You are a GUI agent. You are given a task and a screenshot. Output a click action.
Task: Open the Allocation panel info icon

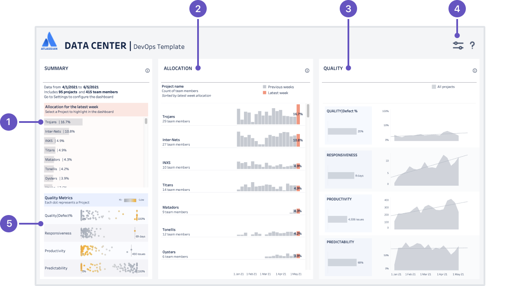click(x=307, y=71)
